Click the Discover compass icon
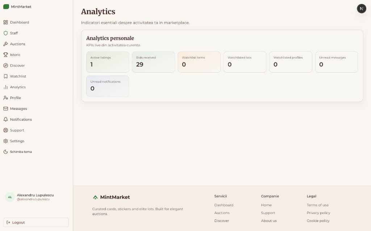 [5, 66]
